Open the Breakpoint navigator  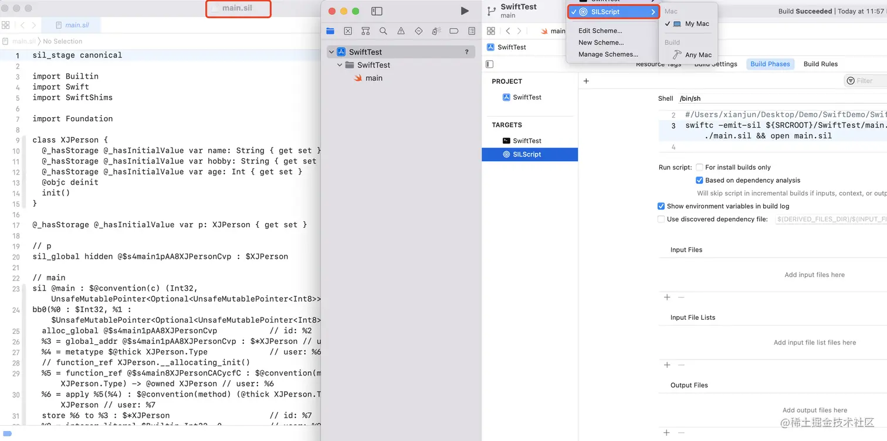coord(453,31)
